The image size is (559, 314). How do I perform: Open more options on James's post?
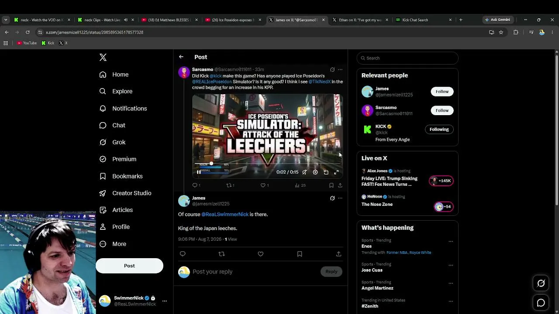point(340,198)
